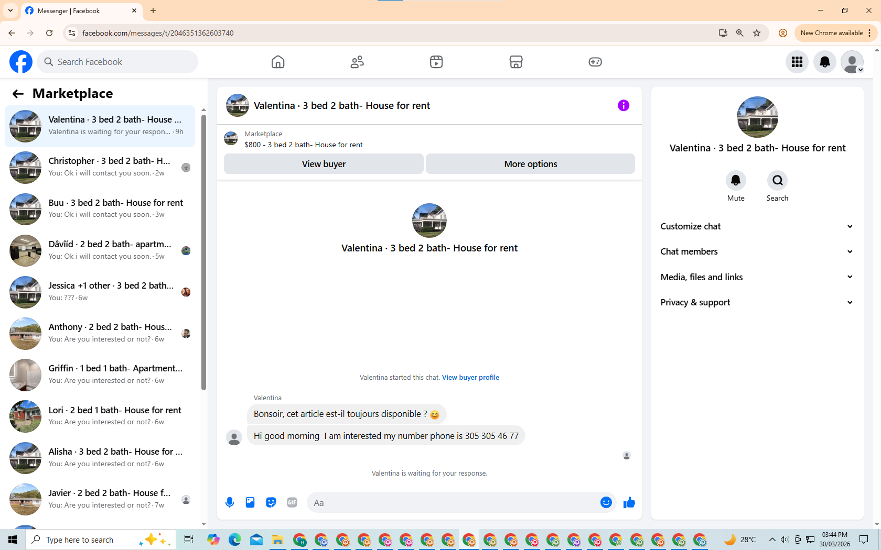Open Valentina 3 bed 2 bath conversation
881x550 pixels.
pyautogui.click(x=100, y=126)
